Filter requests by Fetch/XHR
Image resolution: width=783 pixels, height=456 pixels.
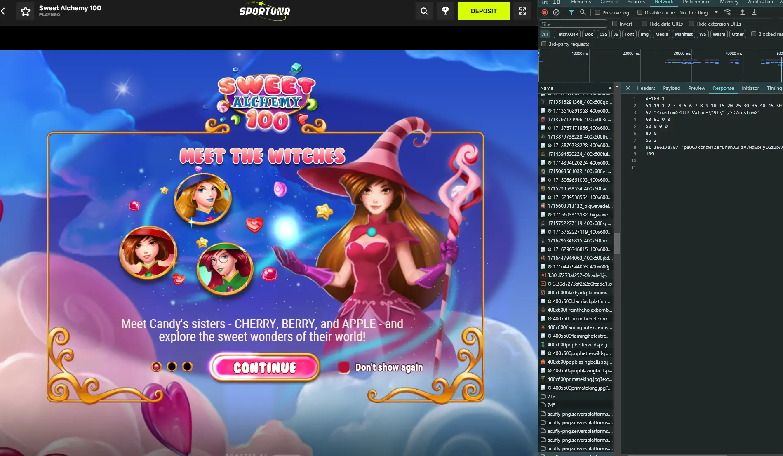(x=567, y=34)
